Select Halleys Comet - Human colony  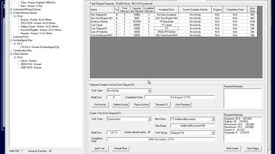[40, 27]
